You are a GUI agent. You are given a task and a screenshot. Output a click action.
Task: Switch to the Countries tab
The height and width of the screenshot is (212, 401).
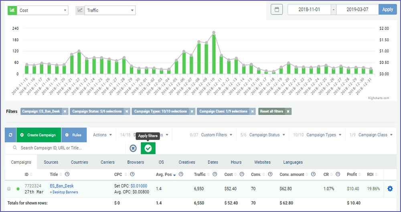click(79, 162)
